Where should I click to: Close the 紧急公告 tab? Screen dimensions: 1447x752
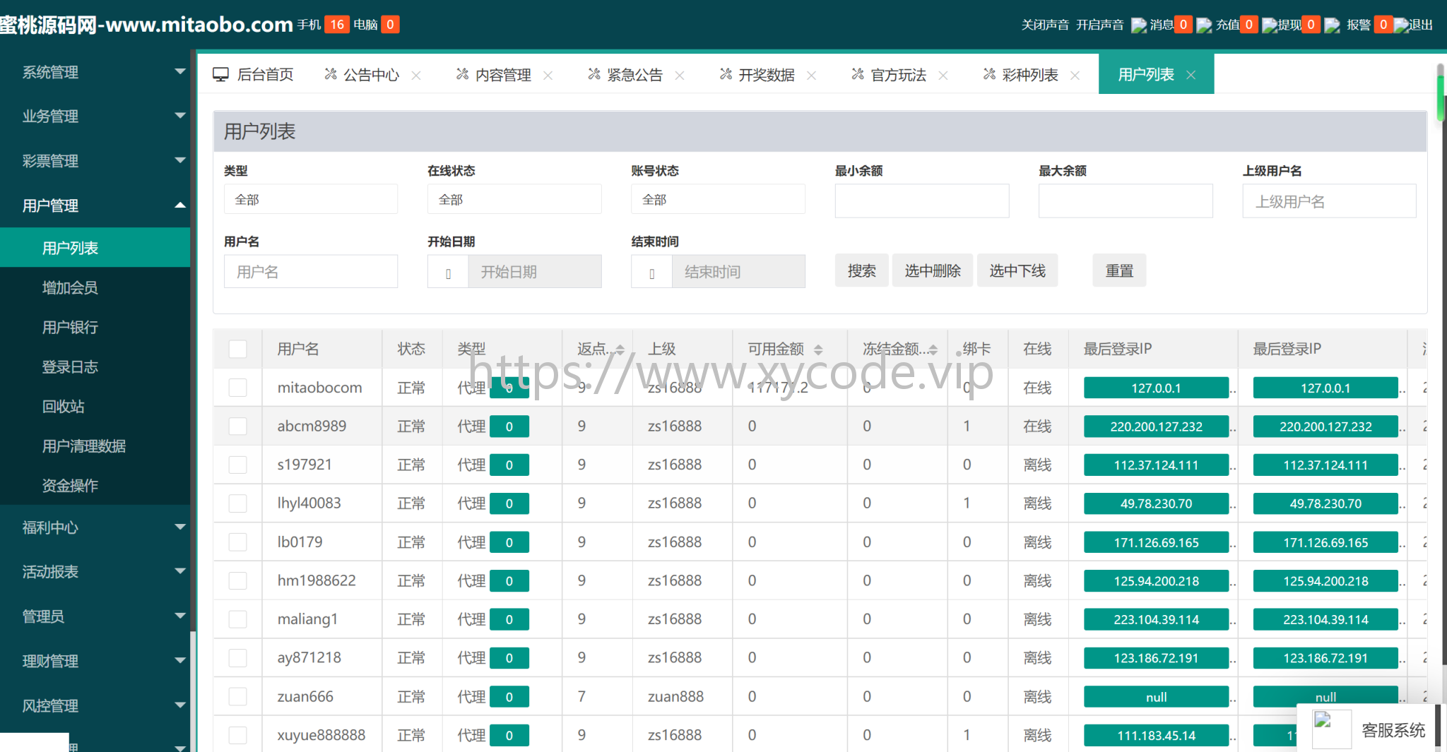[x=680, y=76]
